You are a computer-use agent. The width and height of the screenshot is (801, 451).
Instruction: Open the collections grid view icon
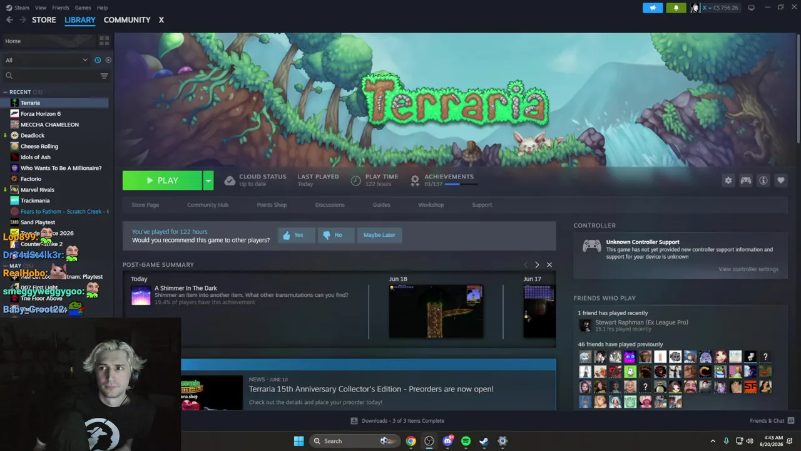click(104, 41)
